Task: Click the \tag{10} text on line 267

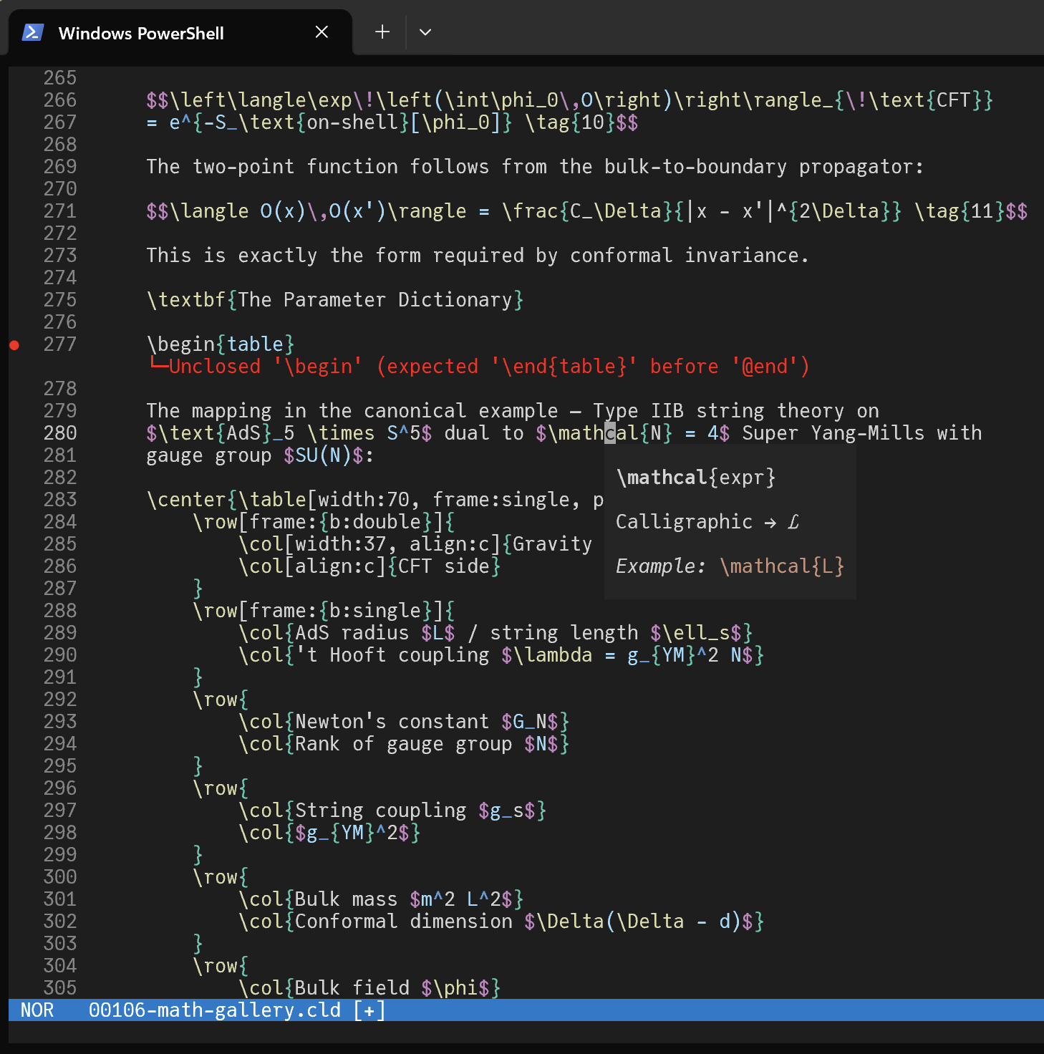Action: click(x=570, y=122)
